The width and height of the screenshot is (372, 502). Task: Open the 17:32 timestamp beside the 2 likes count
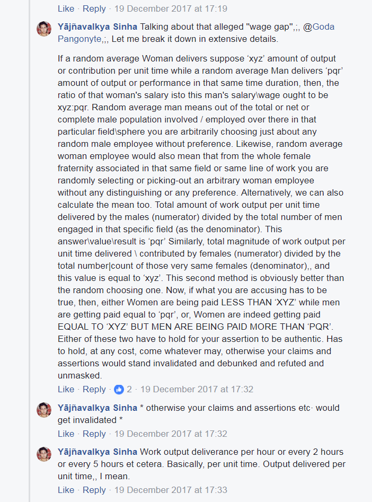coord(197,389)
